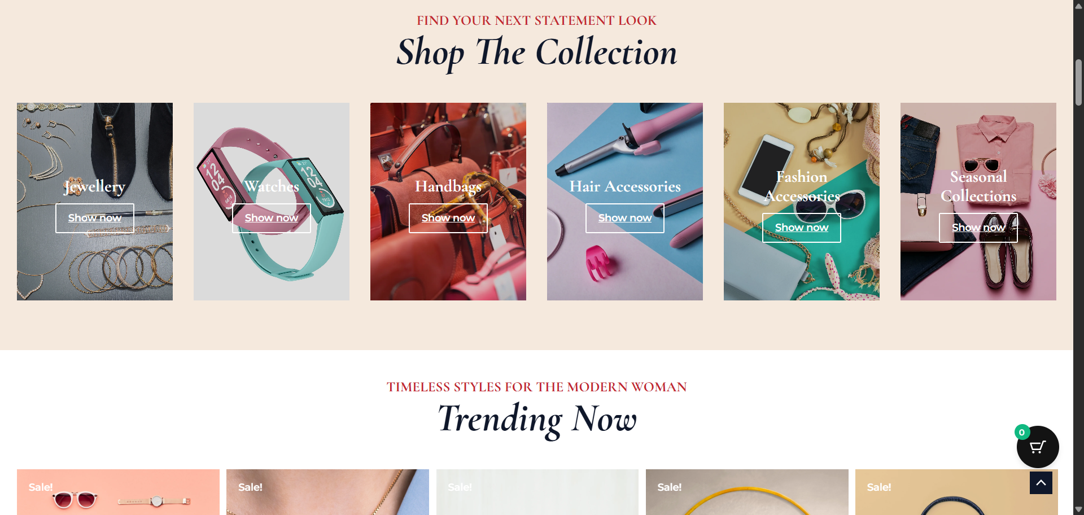
Task: Click Show now under Fashion Accessories
Action: [802, 228]
